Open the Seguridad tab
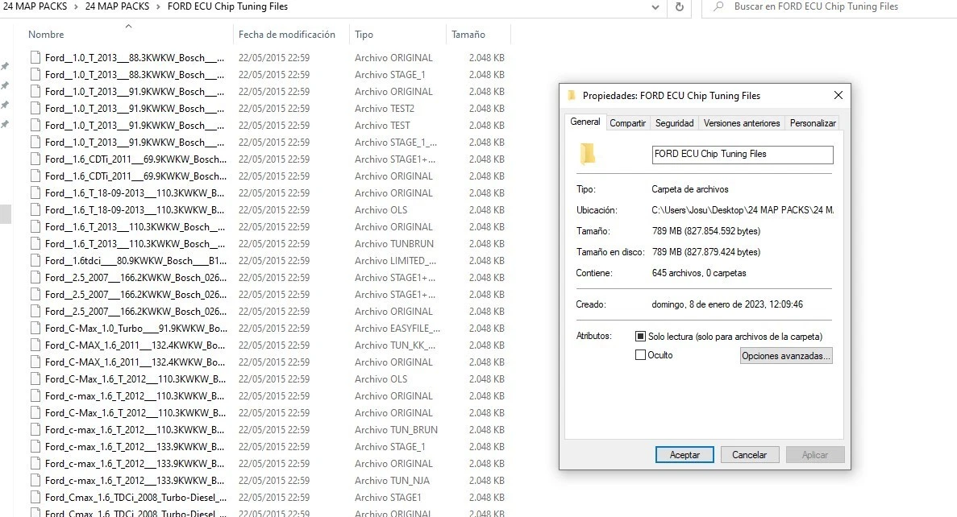The width and height of the screenshot is (957, 517). point(675,123)
